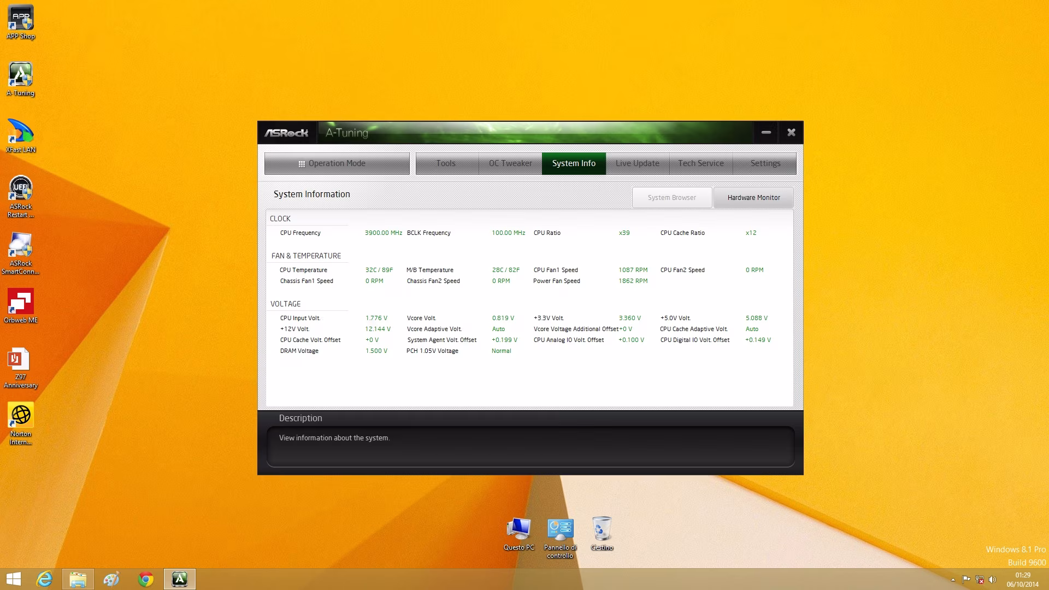Image resolution: width=1049 pixels, height=590 pixels.
Task: Click the CPU Cache Adaptive Volt. Auto value
Action: [x=752, y=329]
